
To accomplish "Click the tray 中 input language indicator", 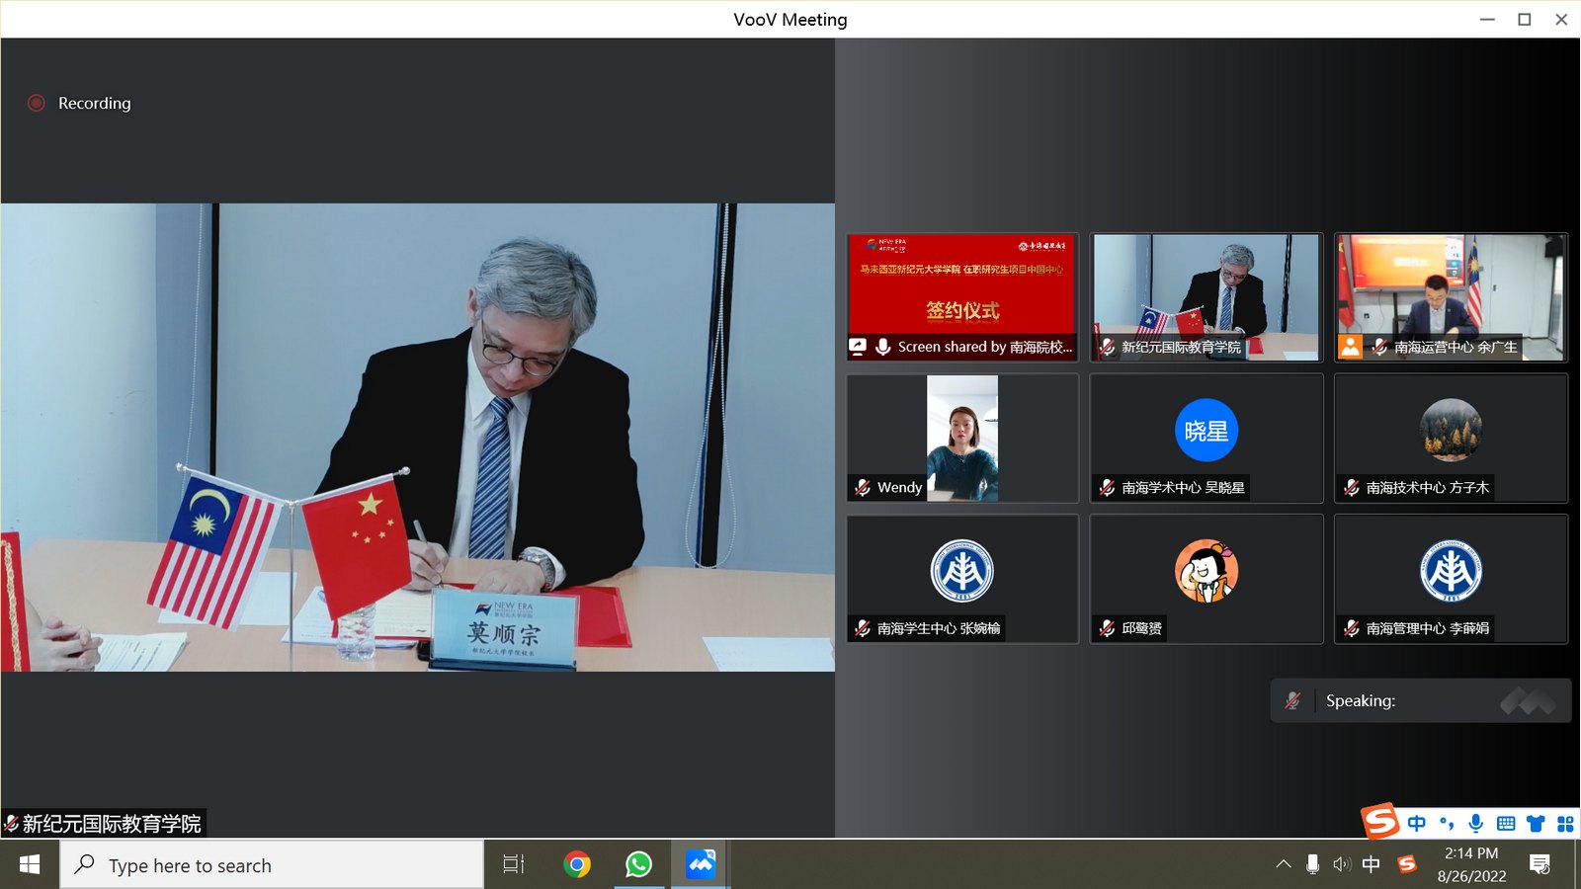I will tap(1372, 864).
